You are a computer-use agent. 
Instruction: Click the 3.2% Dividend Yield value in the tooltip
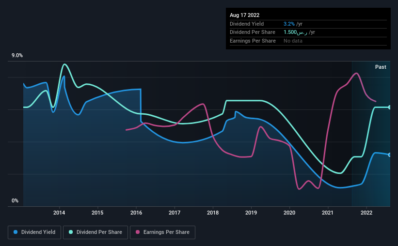[289, 24]
